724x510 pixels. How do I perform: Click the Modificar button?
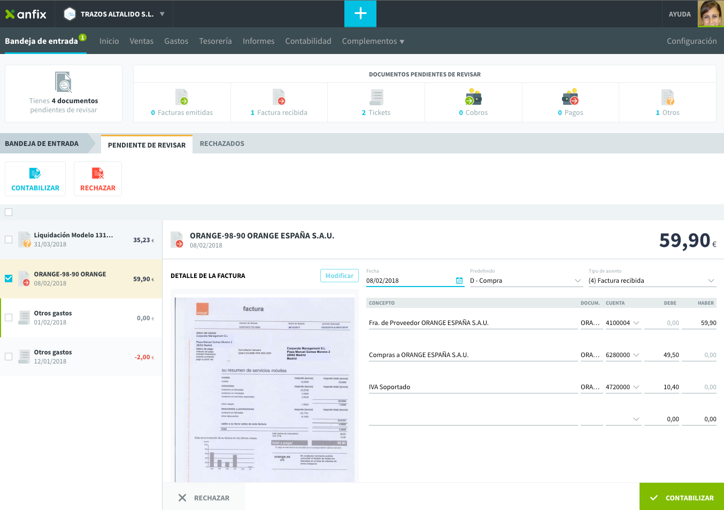(x=340, y=275)
